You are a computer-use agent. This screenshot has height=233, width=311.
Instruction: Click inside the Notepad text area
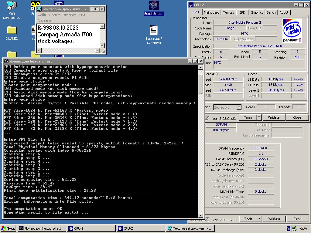68,36
